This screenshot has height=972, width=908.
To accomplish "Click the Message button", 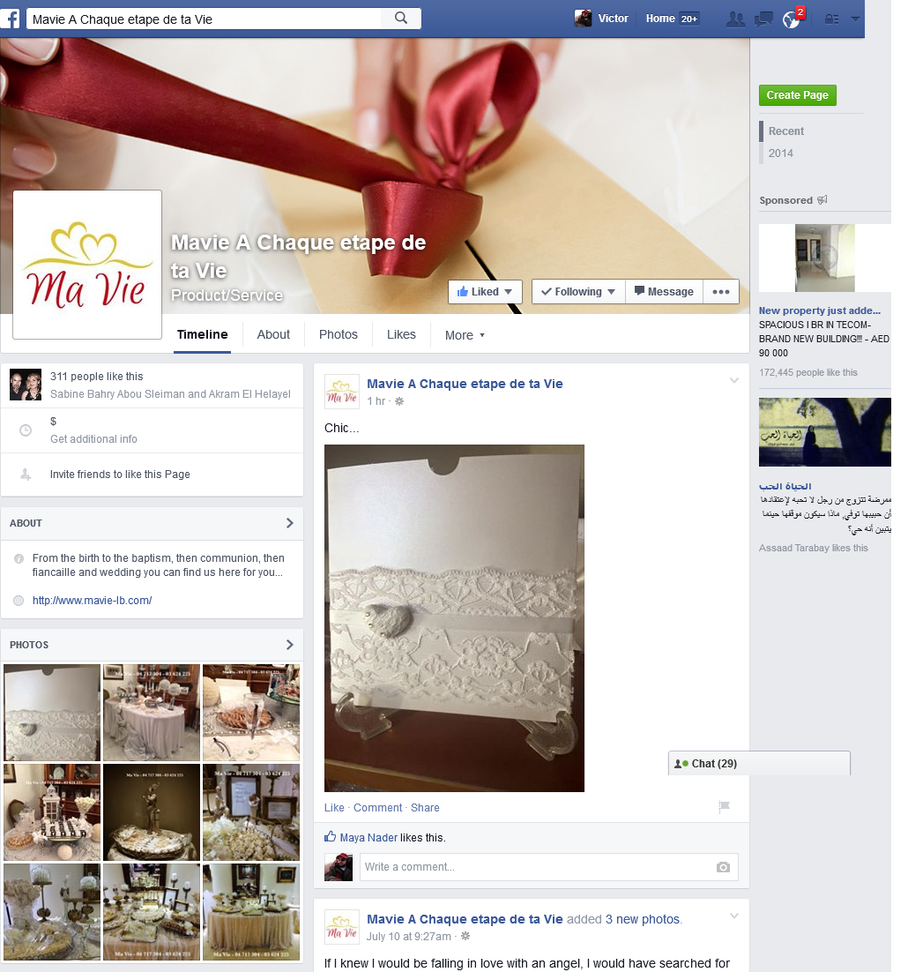I will point(664,292).
